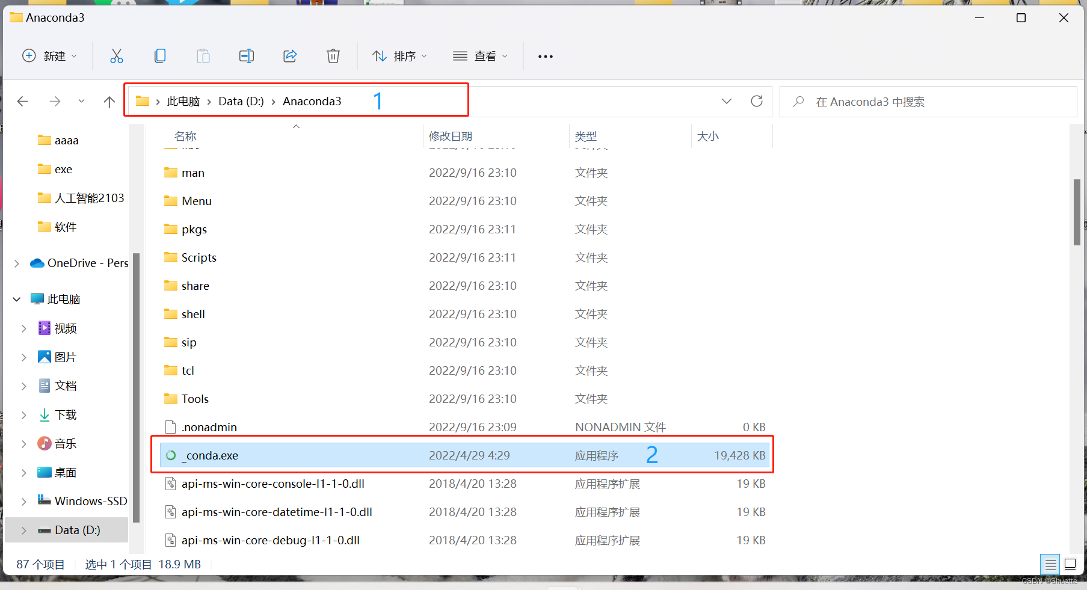The image size is (1087, 590).
Task: Select the aaaa folder in sidebar
Action: pyautogui.click(x=66, y=140)
